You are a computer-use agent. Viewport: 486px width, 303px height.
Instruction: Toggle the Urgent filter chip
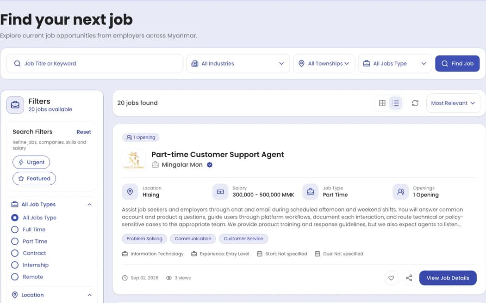(31, 162)
